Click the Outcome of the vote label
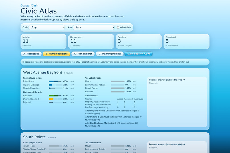The image size is (230, 153). pos(33,92)
